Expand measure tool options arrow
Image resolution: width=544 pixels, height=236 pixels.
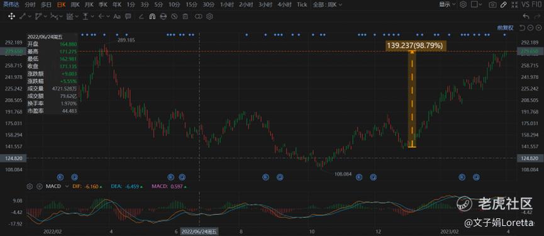pyautogui.click(x=92, y=16)
